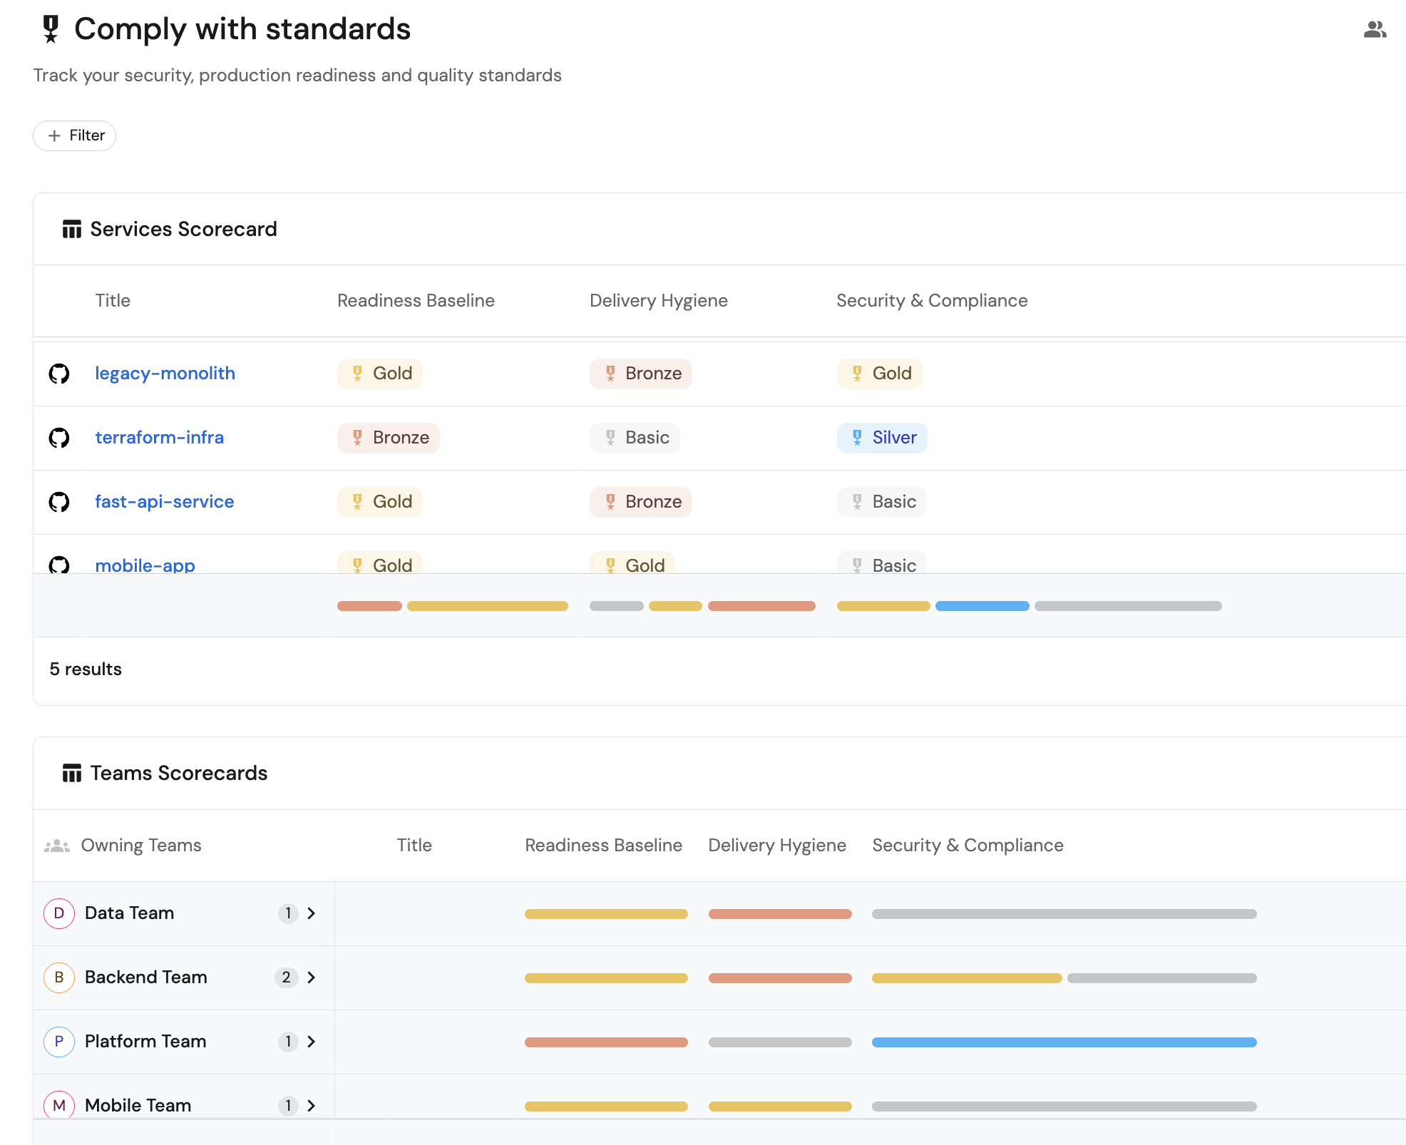
Task: Add a new Filter
Action: click(75, 135)
